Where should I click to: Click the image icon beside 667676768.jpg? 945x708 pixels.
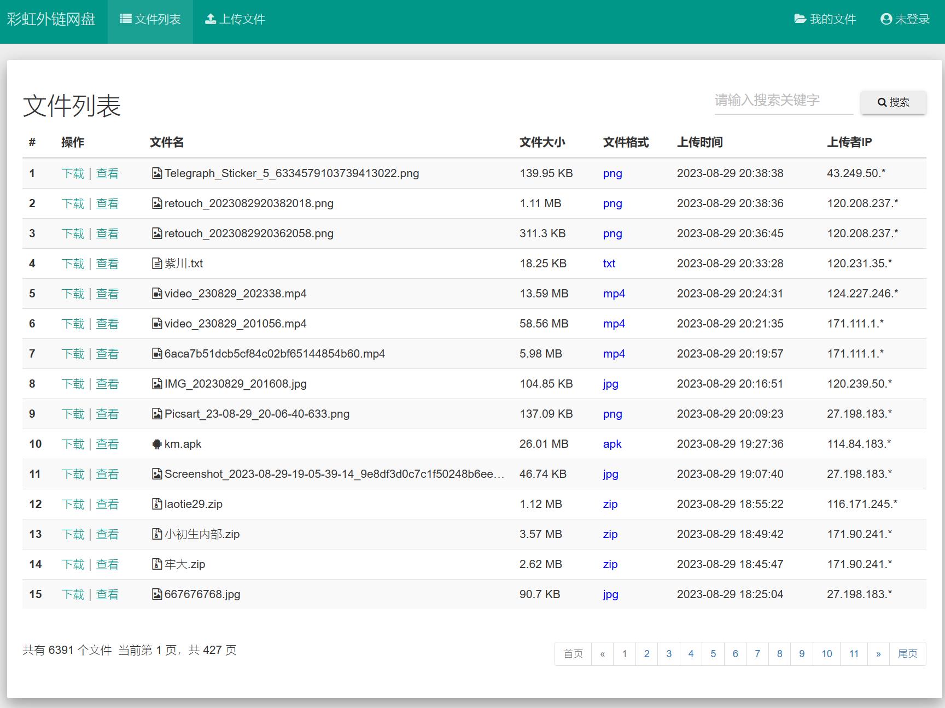click(x=157, y=594)
